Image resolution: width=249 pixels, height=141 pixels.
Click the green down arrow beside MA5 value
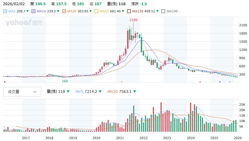click(28, 11)
